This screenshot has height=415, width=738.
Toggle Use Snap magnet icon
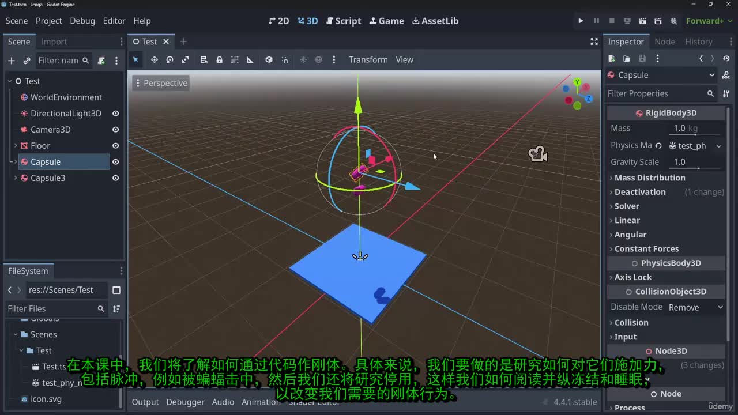point(285,59)
